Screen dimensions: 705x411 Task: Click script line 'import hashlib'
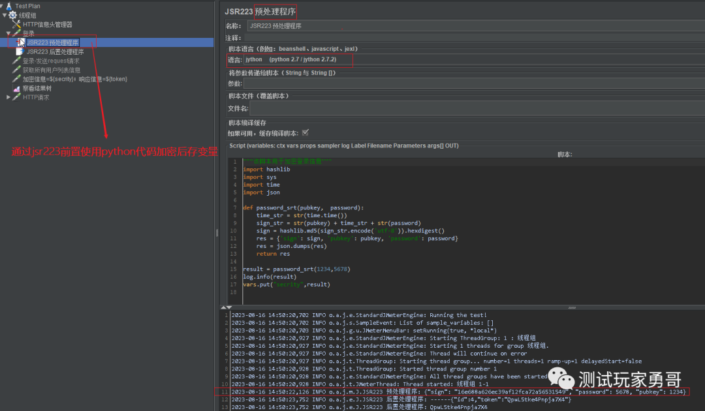point(266,170)
